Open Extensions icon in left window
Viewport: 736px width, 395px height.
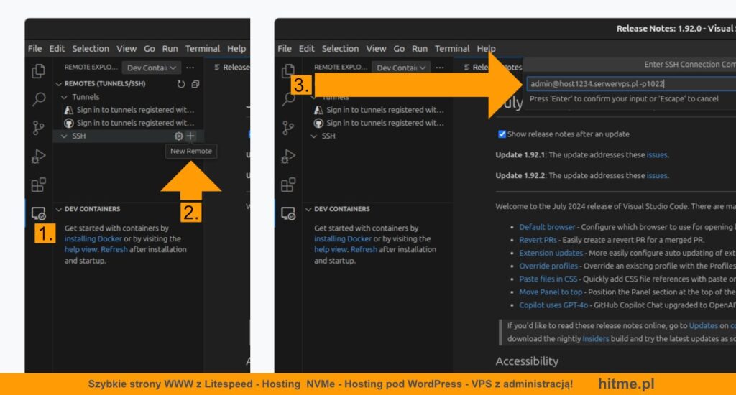[39, 185]
